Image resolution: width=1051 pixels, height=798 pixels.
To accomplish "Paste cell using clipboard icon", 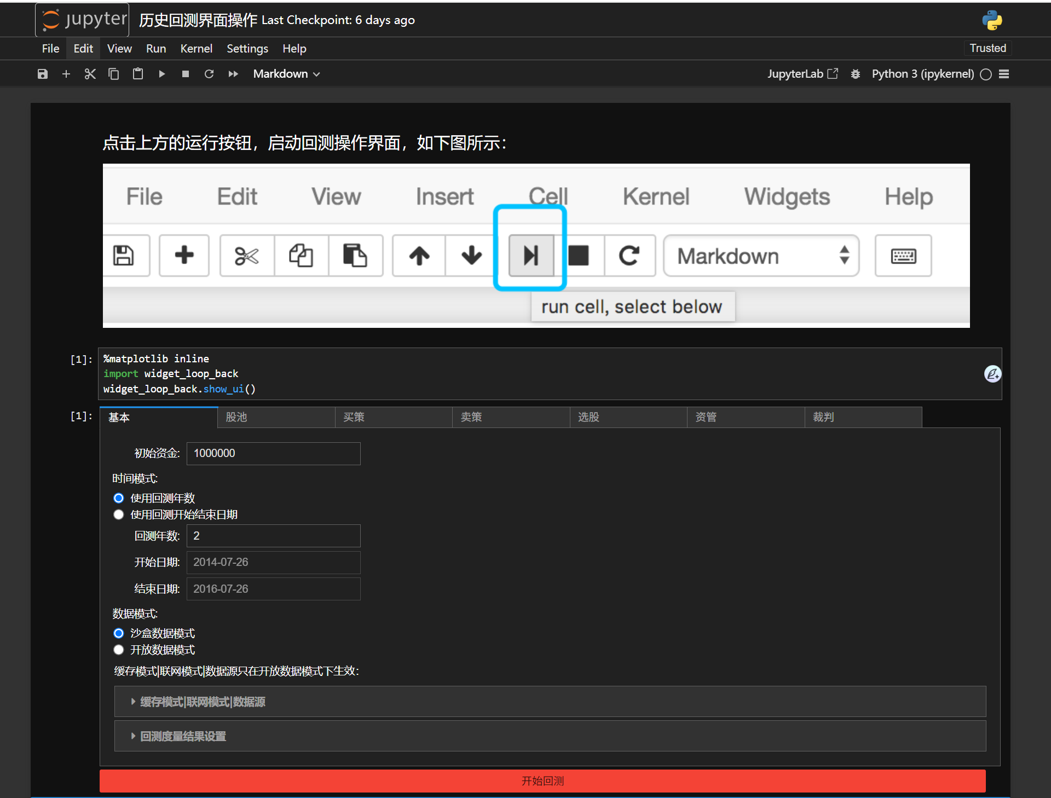I will coord(138,74).
